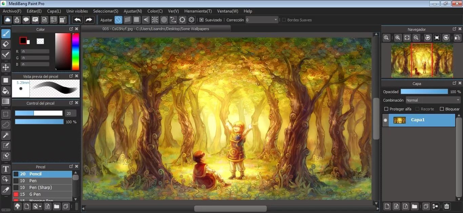
Task: Open the Archivo(F) menu
Action: (12, 11)
